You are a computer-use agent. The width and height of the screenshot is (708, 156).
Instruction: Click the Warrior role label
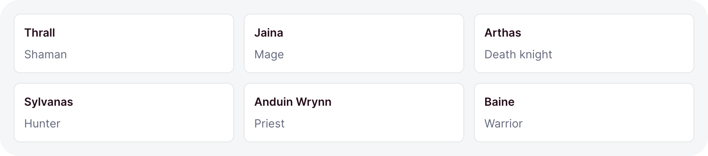503,123
